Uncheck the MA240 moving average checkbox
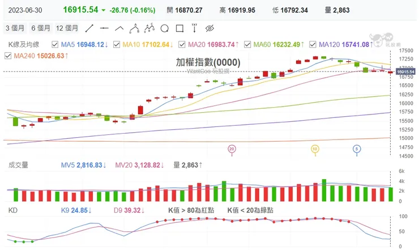This screenshot has height=250, width=419. (8, 56)
